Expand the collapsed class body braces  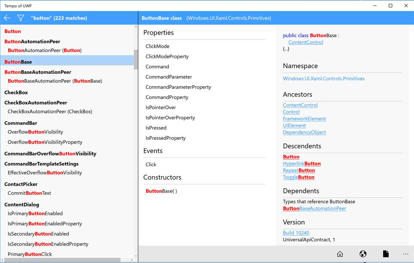point(286,49)
